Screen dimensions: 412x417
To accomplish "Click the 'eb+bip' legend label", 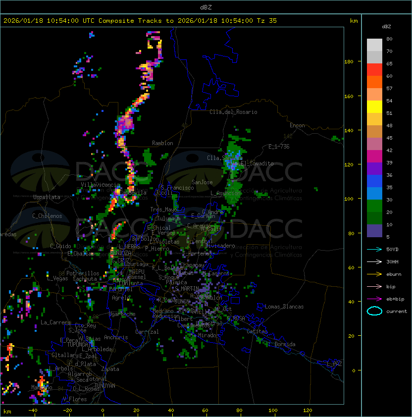I will tap(395, 299).
